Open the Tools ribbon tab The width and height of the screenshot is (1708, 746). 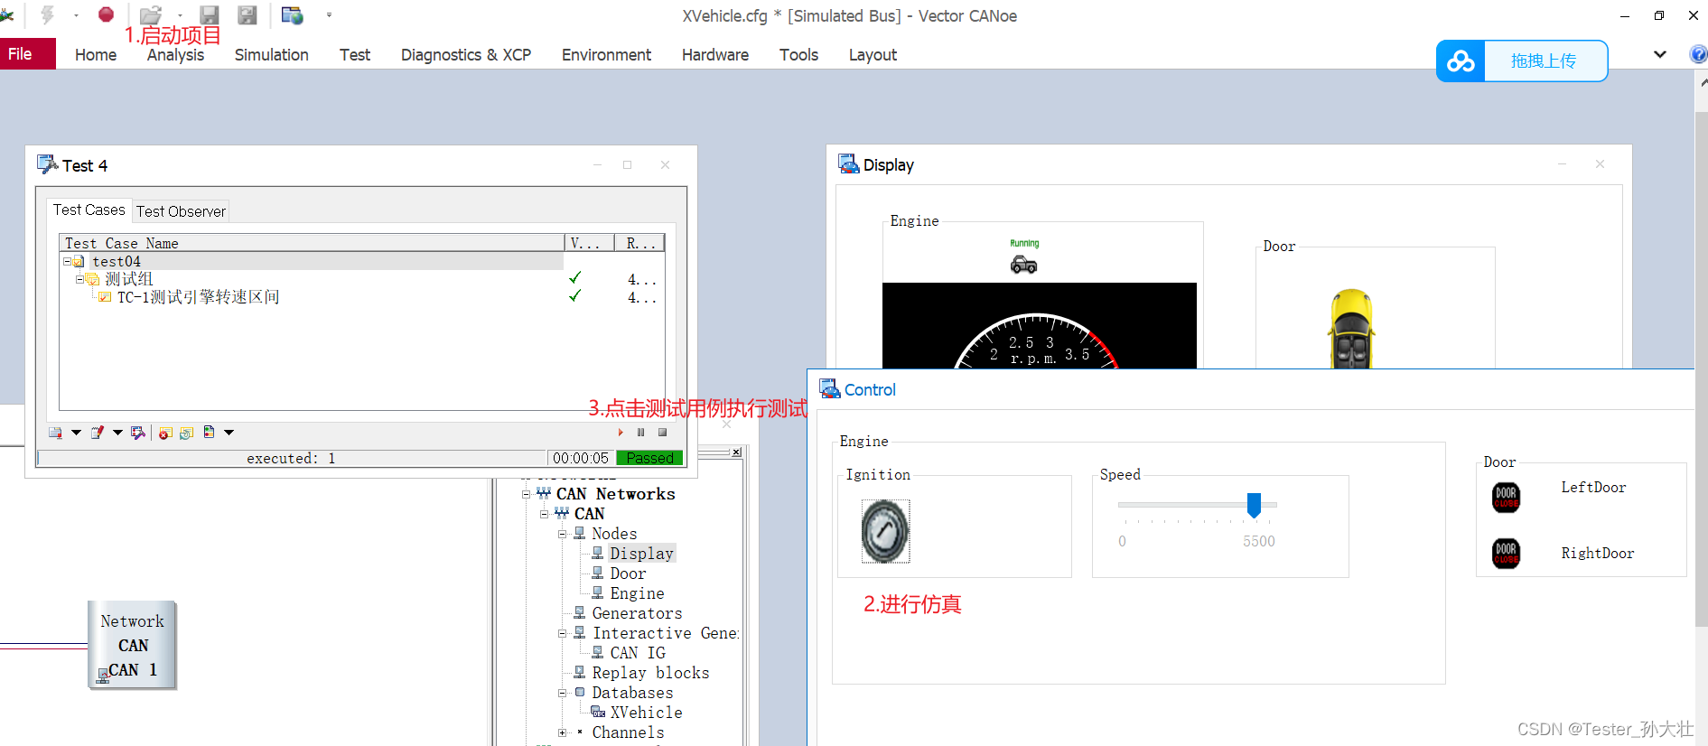799,55
